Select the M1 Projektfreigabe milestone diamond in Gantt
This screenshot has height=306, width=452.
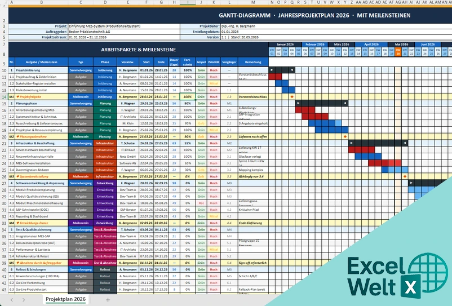coord(292,97)
